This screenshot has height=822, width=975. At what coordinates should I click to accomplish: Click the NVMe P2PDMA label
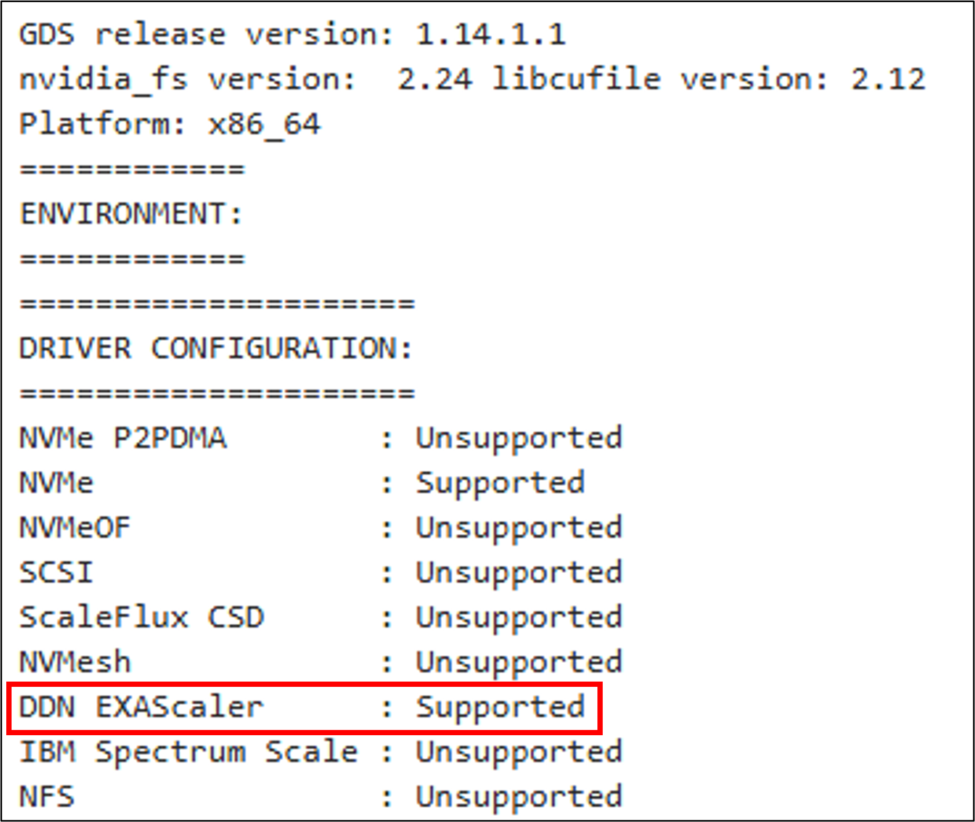pyautogui.click(x=123, y=438)
